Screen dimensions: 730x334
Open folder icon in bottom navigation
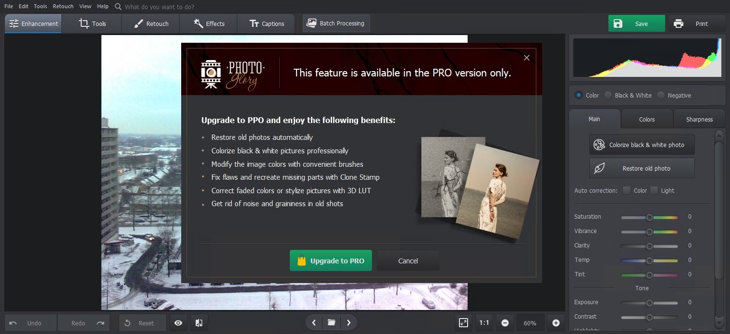tap(331, 323)
